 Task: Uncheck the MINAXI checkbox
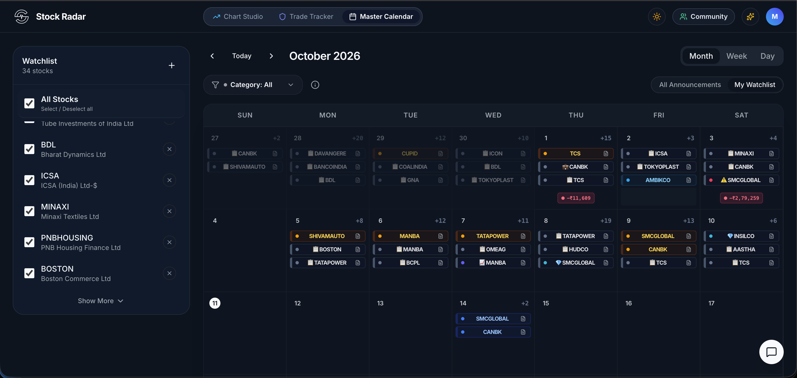click(x=29, y=211)
